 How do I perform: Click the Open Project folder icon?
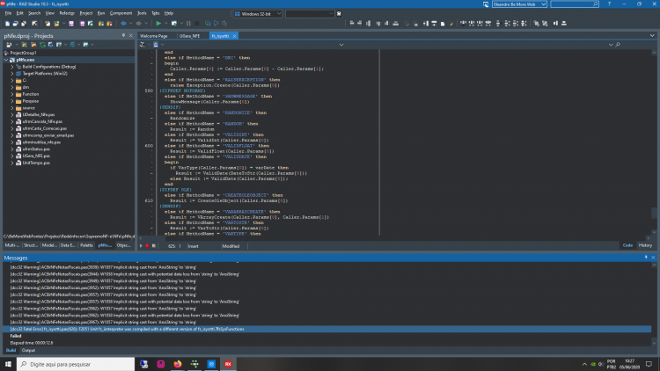point(56,24)
